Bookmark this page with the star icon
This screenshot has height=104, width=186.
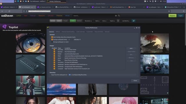pyautogui.click(x=169, y=11)
